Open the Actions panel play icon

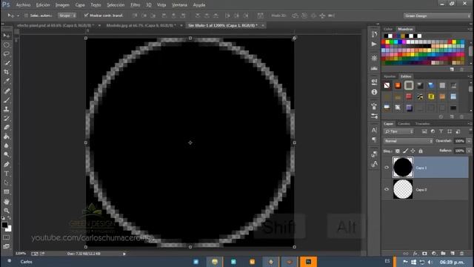pos(374,44)
